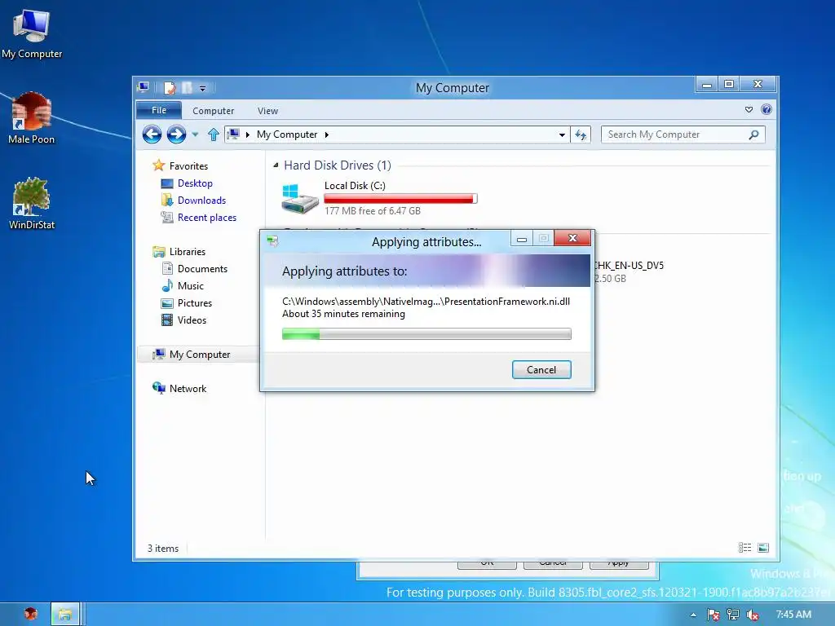Click the Forward navigation arrow

point(176,134)
